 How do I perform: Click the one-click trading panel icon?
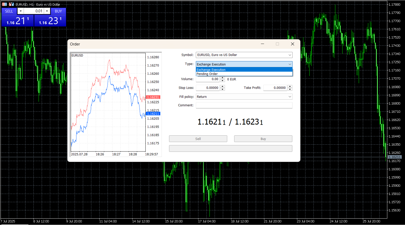coord(5,4)
